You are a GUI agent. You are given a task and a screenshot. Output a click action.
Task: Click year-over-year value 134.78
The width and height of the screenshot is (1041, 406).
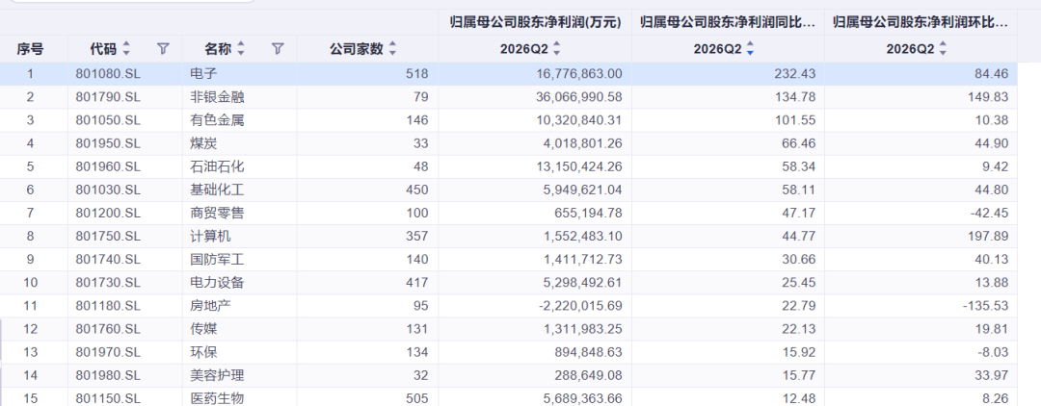797,97
